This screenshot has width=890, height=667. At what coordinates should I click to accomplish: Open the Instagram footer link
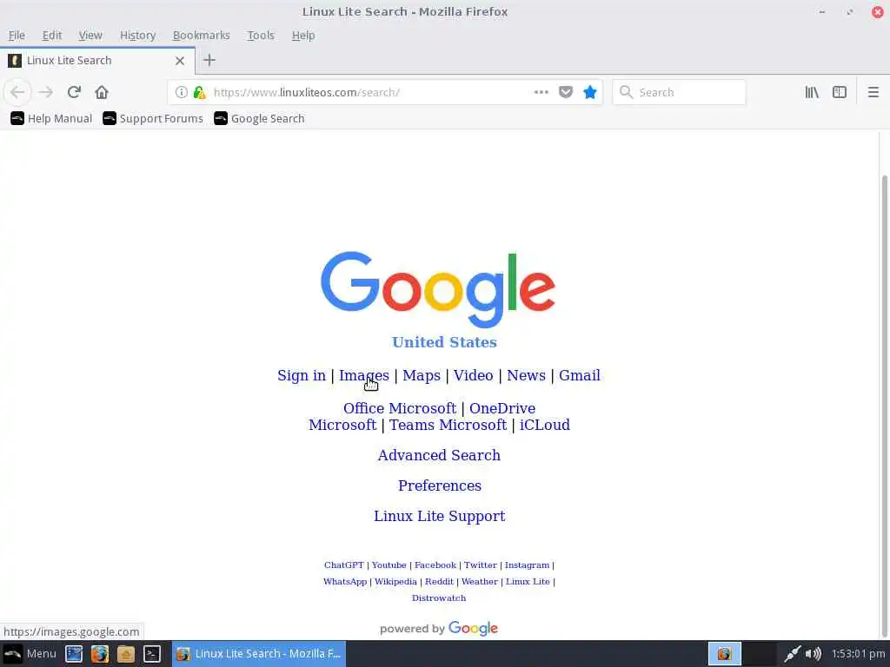tap(528, 565)
